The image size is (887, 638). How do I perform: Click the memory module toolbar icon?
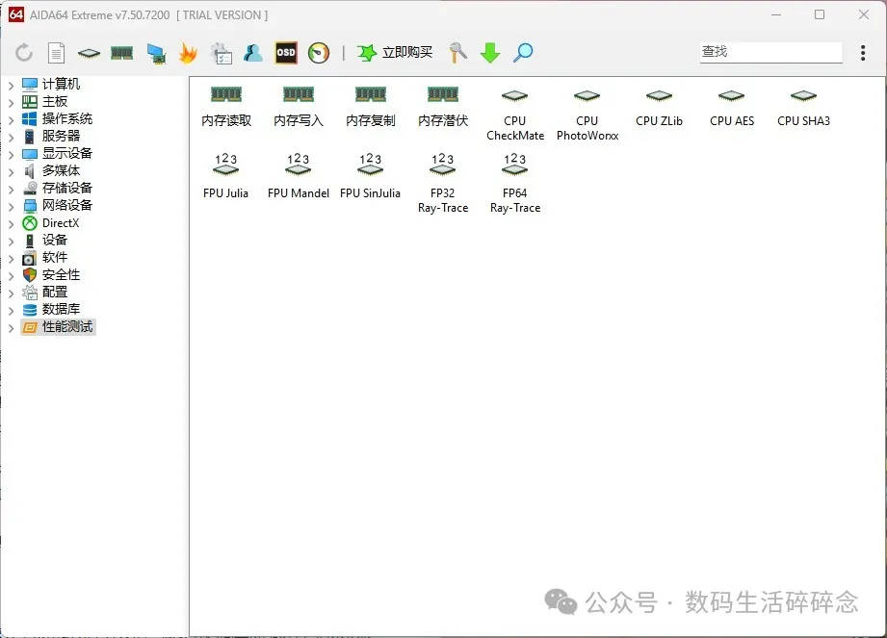pos(121,53)
